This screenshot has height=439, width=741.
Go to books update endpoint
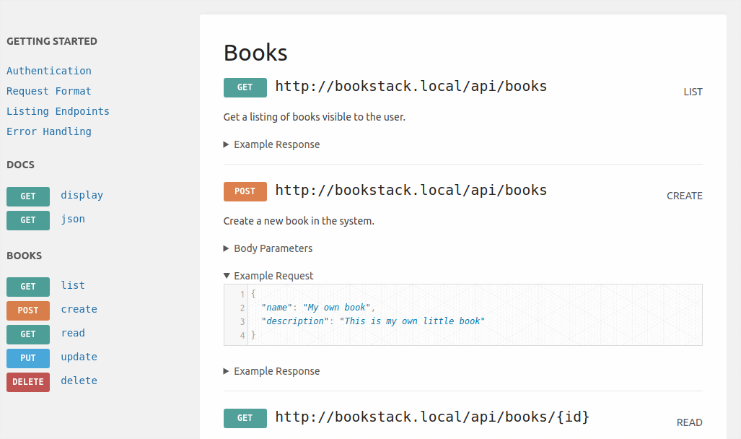tap(79, 357)
